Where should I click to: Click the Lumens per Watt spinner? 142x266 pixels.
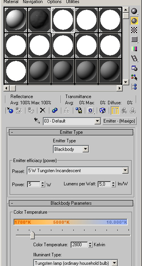[113, 184]
